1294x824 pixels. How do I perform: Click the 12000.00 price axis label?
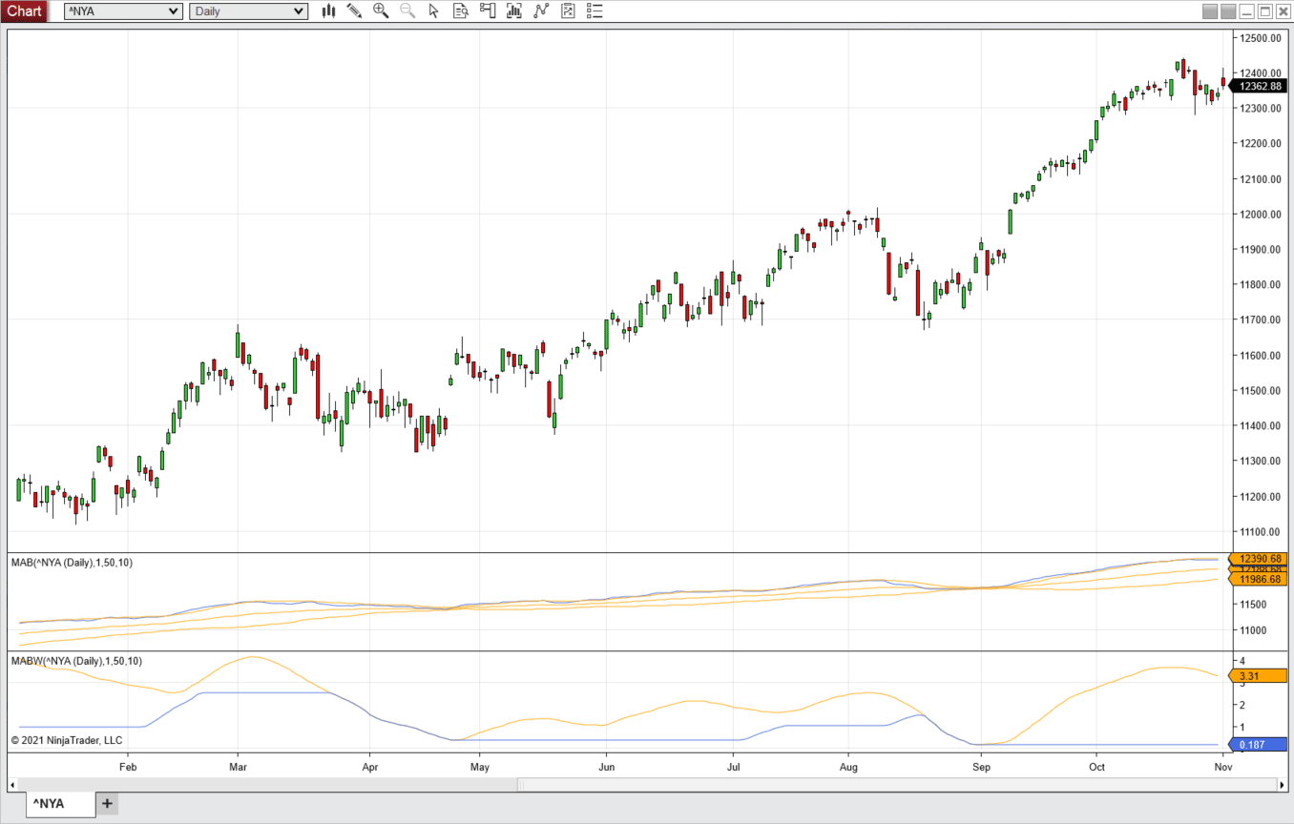(x=1260, y=215)
